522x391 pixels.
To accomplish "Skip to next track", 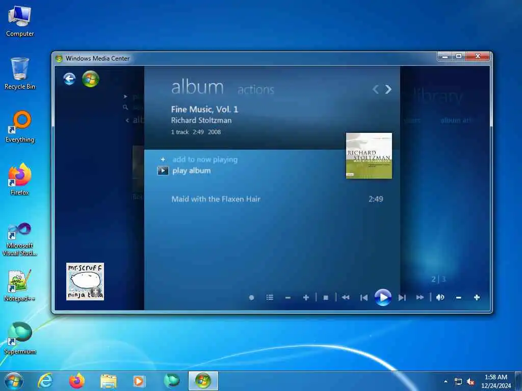I will click(402, 297).
